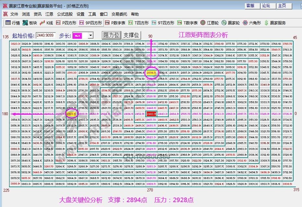The image size is (302, 207).
Task: Expand the 步长 step size dropdown
Action: 90,35
